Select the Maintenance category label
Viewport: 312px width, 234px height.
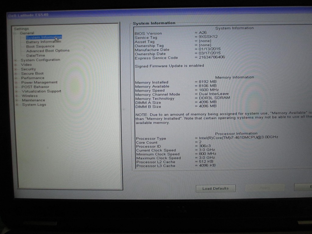tap(34, 100)
